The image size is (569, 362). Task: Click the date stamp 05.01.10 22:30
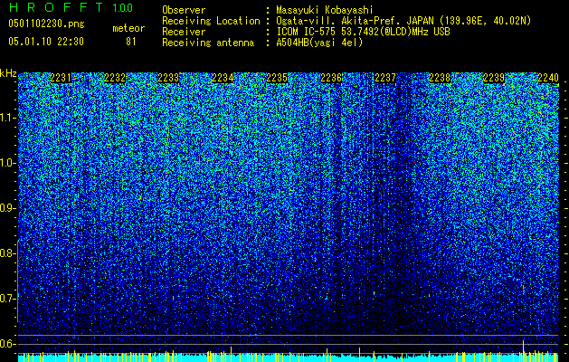click(46, 42)
